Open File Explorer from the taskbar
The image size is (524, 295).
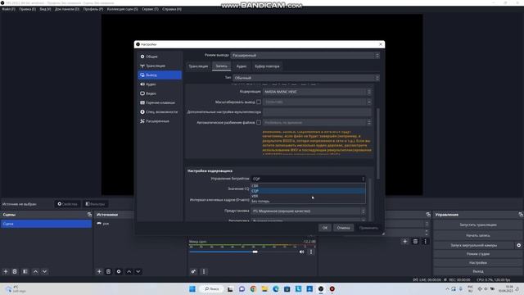coord(264,289)
